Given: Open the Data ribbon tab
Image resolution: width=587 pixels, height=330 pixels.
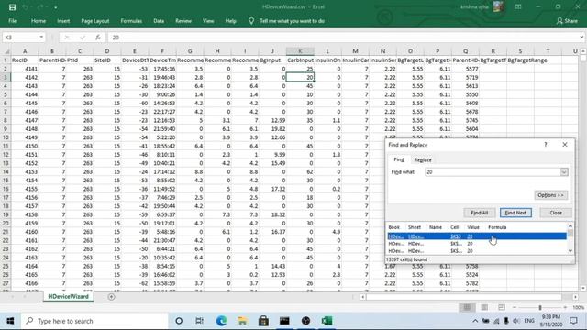Looking at the screenshot, I should pos(159,21).
